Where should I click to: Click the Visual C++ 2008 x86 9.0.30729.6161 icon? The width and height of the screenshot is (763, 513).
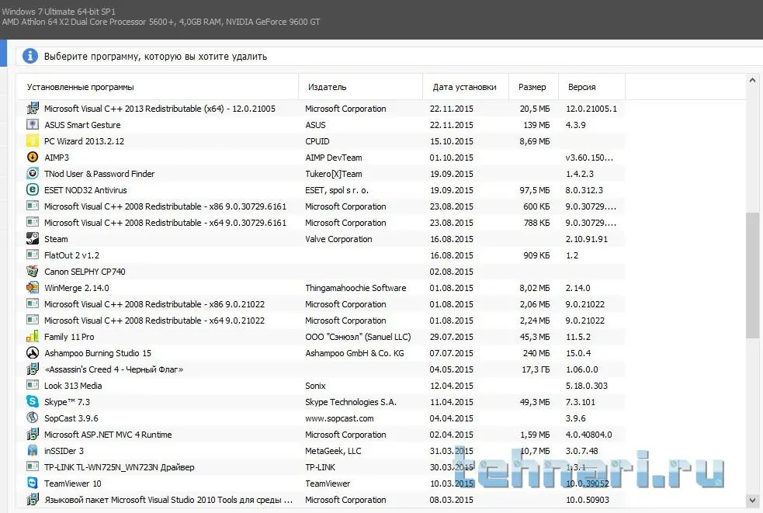click(x=33, y=206)
